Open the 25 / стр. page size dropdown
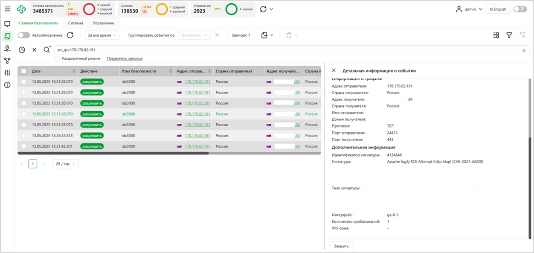Viewport: 534px width, 253px height. 65,164
